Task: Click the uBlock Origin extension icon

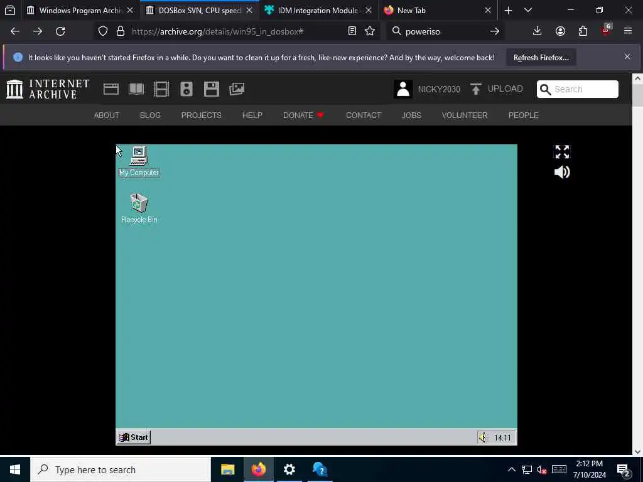Action: click(606, 30)
